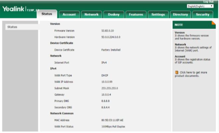
Task: Click the Gateway value 10.0.0.4
Action: [x=107, y=95]
